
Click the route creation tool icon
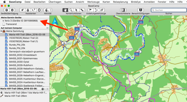coord(96,10)
